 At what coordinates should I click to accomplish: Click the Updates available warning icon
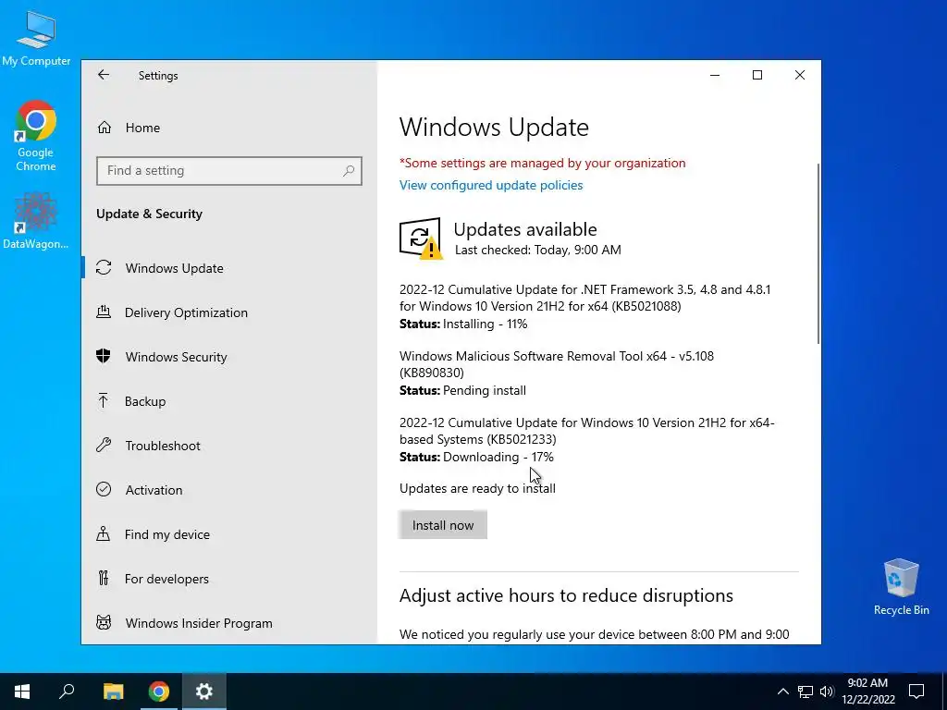[421, 238]
